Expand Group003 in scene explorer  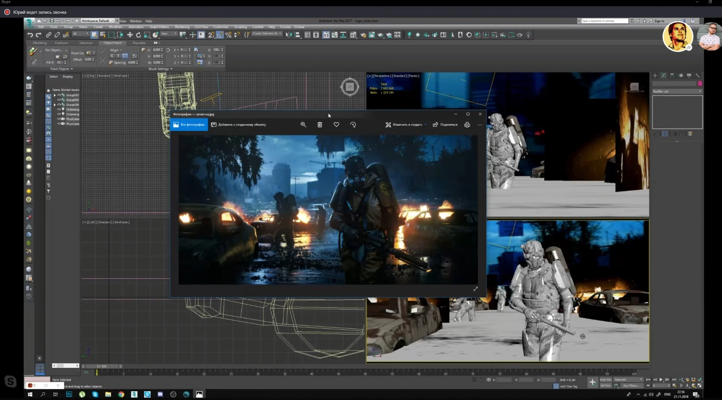coord(55,95)
